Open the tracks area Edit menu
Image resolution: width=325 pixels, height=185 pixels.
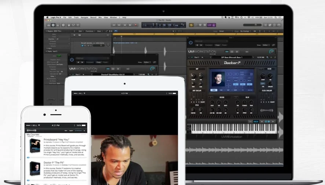(x=80, y=31)
